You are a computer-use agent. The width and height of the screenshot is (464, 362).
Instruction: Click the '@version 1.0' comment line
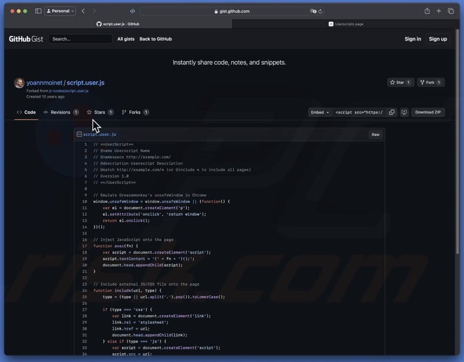111,176
